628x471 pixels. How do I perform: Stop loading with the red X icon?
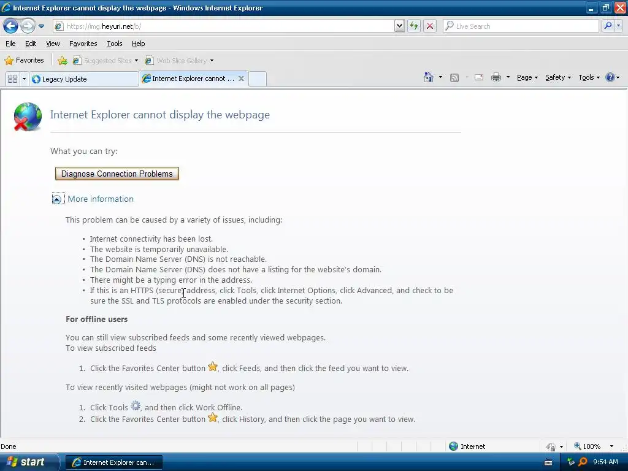pos(430,26)
